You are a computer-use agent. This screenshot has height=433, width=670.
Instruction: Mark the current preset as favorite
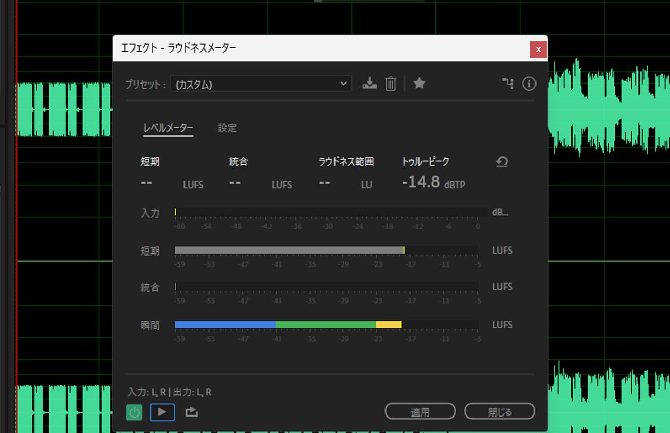tap(419, 84)
